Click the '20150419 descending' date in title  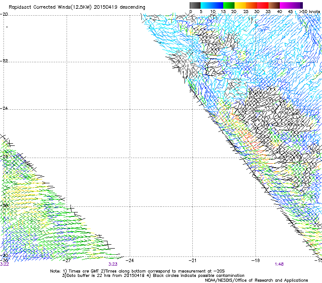point(120,7)
